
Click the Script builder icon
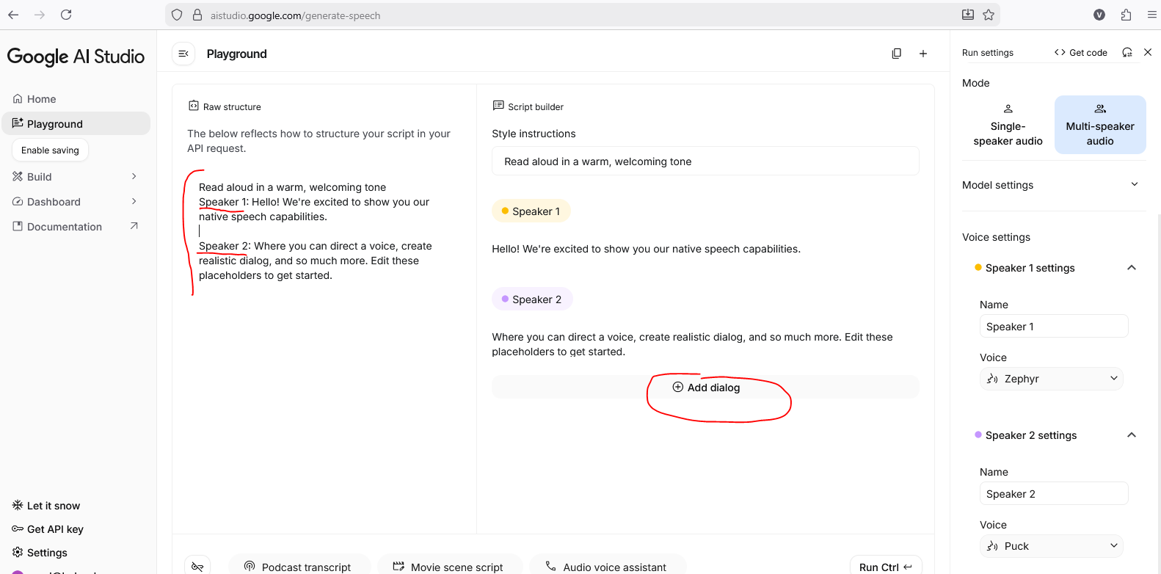pos(498,106)
